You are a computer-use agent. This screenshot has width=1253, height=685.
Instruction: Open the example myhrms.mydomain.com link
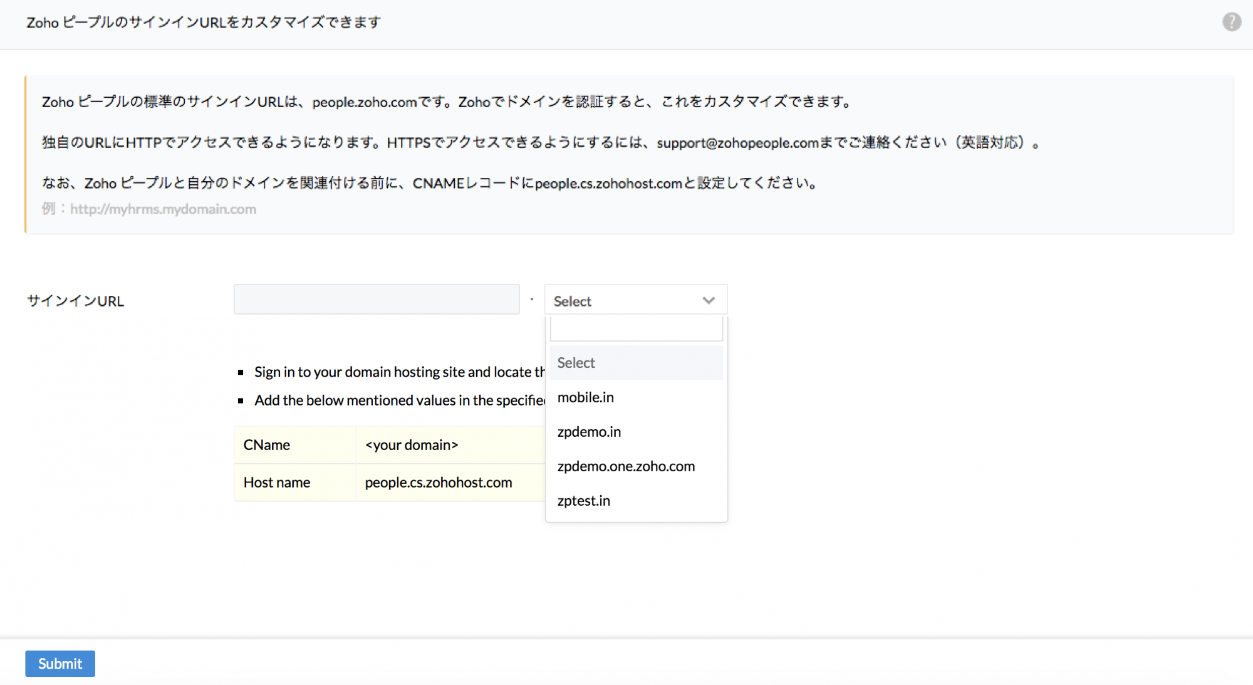coord(163,209)
